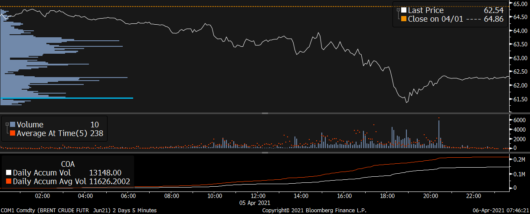Click the 62.00 price axis label
The image size is (530, 214).
(520, 85)
